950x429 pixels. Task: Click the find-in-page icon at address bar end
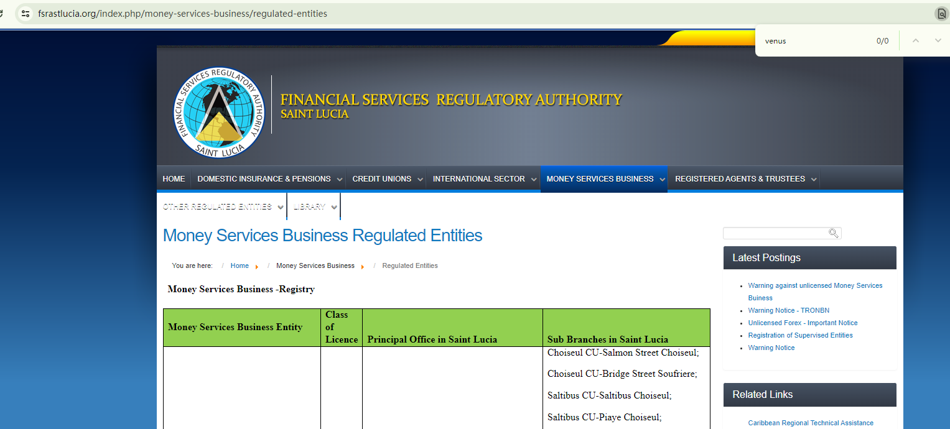942,14
